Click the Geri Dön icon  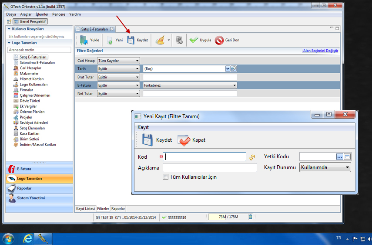(x=219, y=40)
